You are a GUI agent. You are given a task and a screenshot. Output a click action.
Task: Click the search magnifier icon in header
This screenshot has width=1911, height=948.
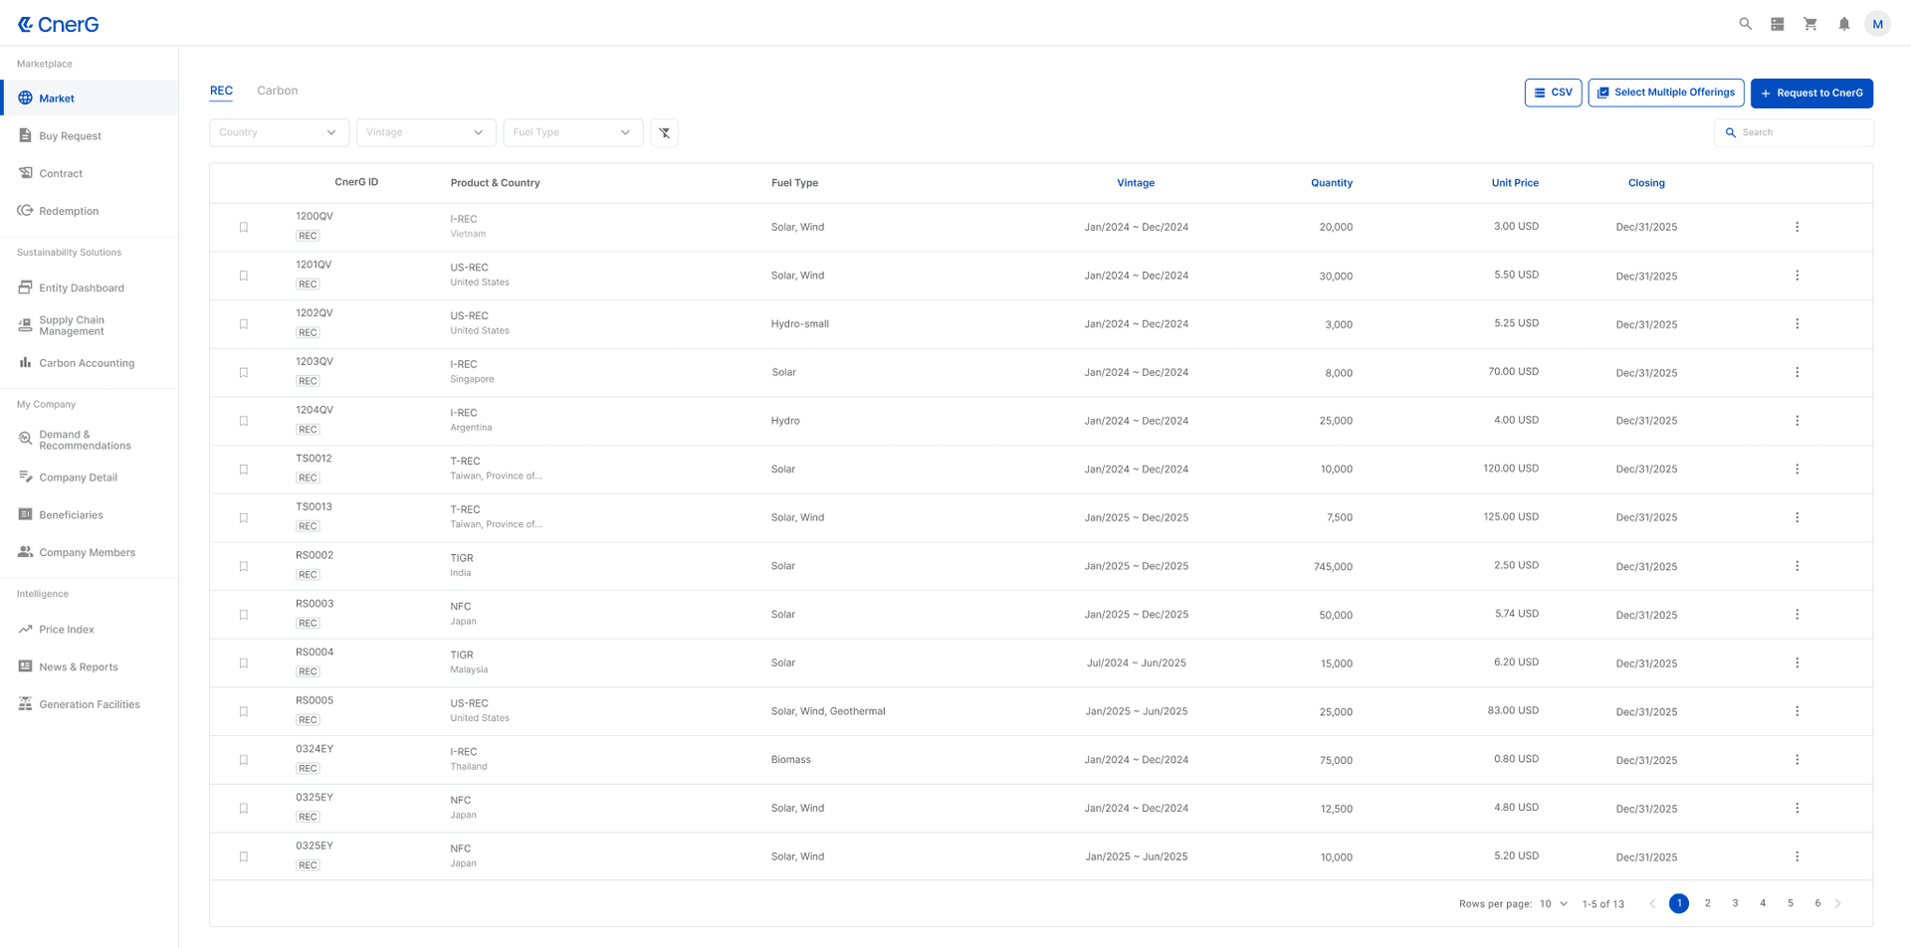coord(1745,24)
